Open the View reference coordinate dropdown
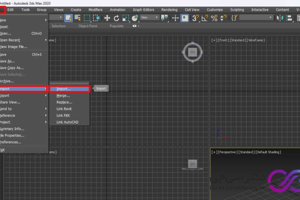The image size is (300, 200). pyautogui.click(x=150, y=17)
